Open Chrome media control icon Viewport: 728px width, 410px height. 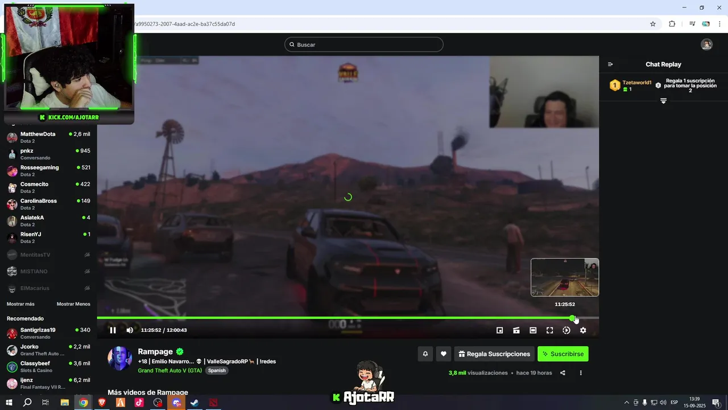pyautogui.click(x=692, y=24)
